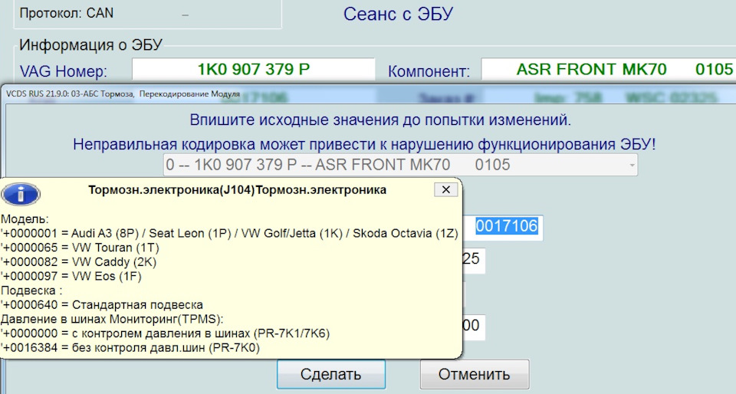Select the line '+0000097 = VW Eos (1F)'
The height and width of the screenshot is (394, 736).
click(71, 276)
